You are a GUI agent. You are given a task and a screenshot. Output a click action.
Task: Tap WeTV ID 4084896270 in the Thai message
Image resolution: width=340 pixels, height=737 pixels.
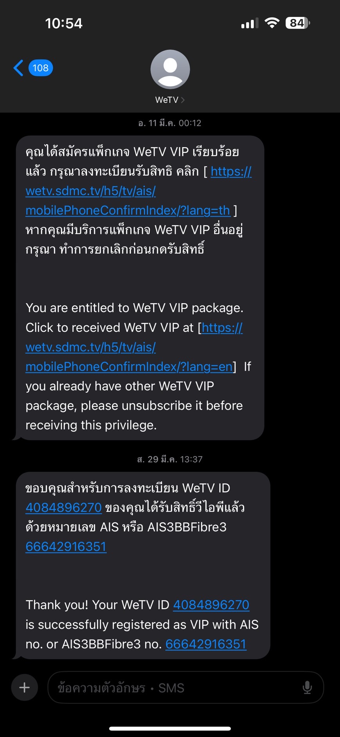pos(64,507)
